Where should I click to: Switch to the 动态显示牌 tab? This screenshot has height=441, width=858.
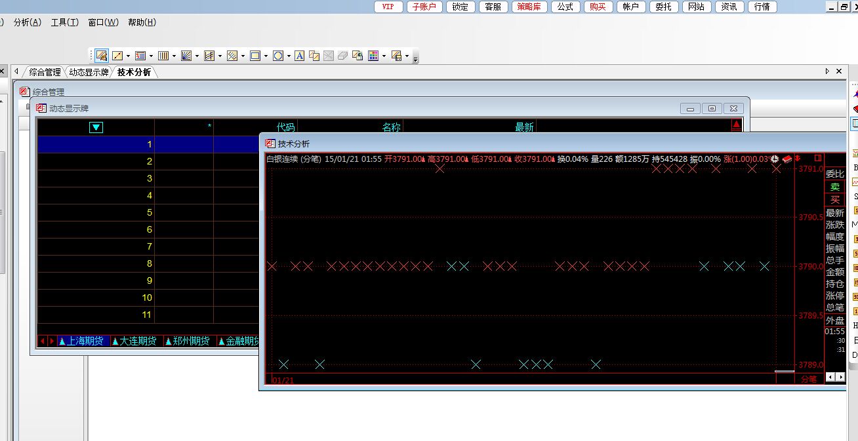coord(89,72)
